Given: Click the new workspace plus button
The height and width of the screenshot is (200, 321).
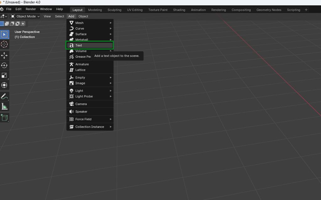Looking at the screenshot, I should coord(306,10).
